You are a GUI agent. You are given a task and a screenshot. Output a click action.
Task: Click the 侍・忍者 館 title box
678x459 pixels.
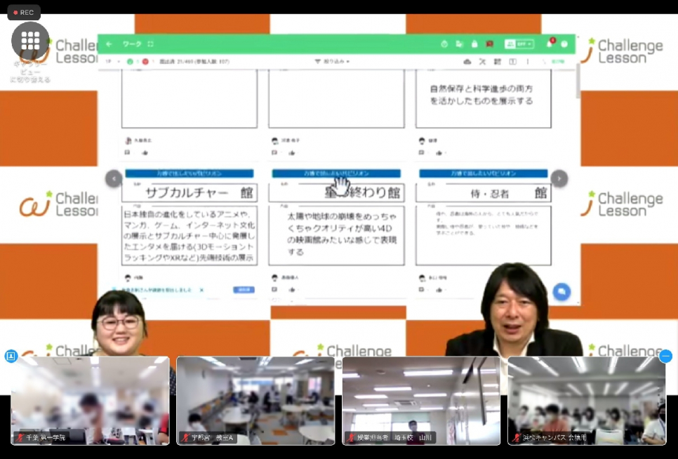(x=484, y=192)
